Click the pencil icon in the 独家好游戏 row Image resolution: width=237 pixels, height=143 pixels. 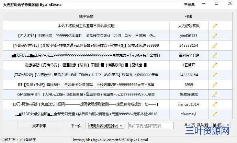(x=214, y=95)
